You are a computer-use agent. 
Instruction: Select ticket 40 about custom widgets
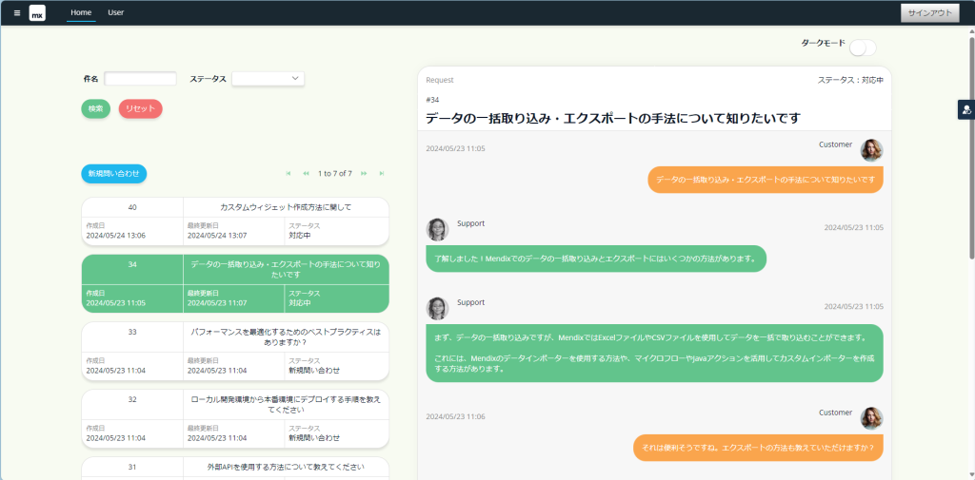pyautogui.click(x=234, y=221)
